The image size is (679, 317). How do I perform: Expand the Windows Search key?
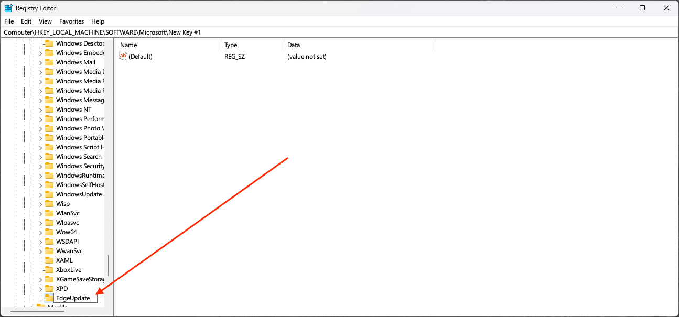[x=40, y=157]
